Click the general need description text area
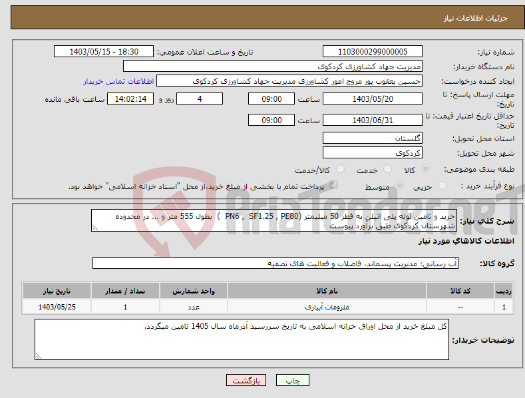 (274, 220)
